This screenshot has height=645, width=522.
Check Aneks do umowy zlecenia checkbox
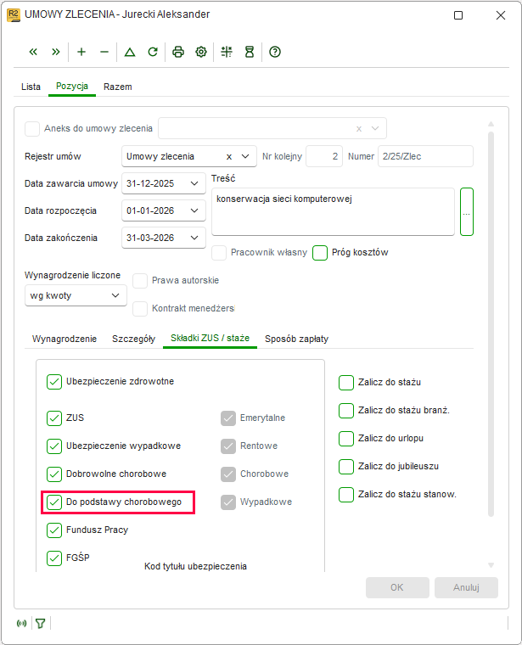(32, 128)
